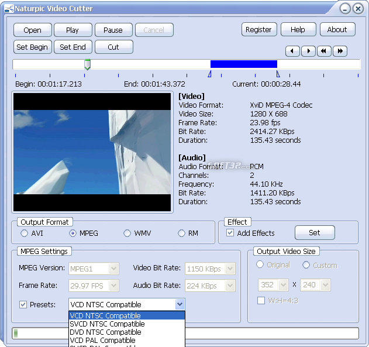Click the Set End button
Viewport: 369px width, 347px height.
pos(73,47)
